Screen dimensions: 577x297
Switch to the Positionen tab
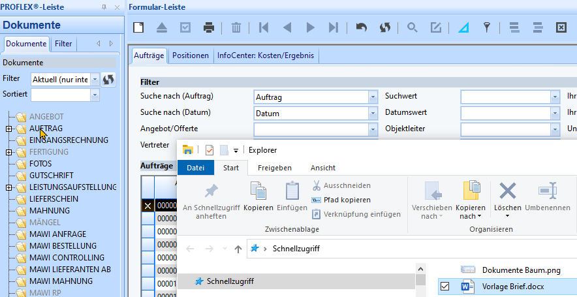click(x=191, y=55)
